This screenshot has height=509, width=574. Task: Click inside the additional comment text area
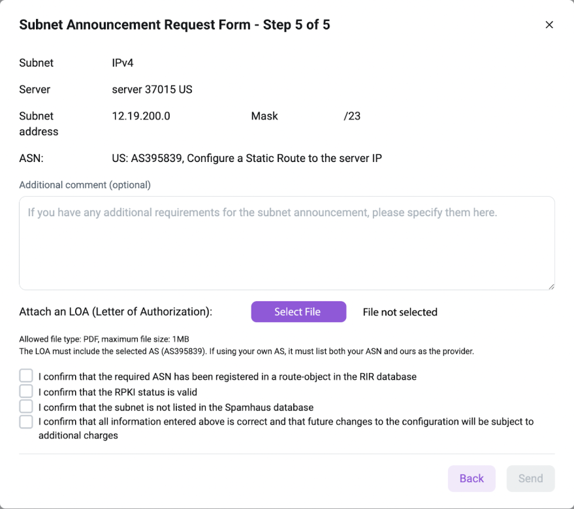pos(287,243)
